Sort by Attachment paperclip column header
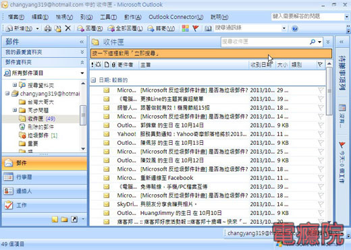The height and width of the screenshot is (250, 351). (x=113, y=65)
